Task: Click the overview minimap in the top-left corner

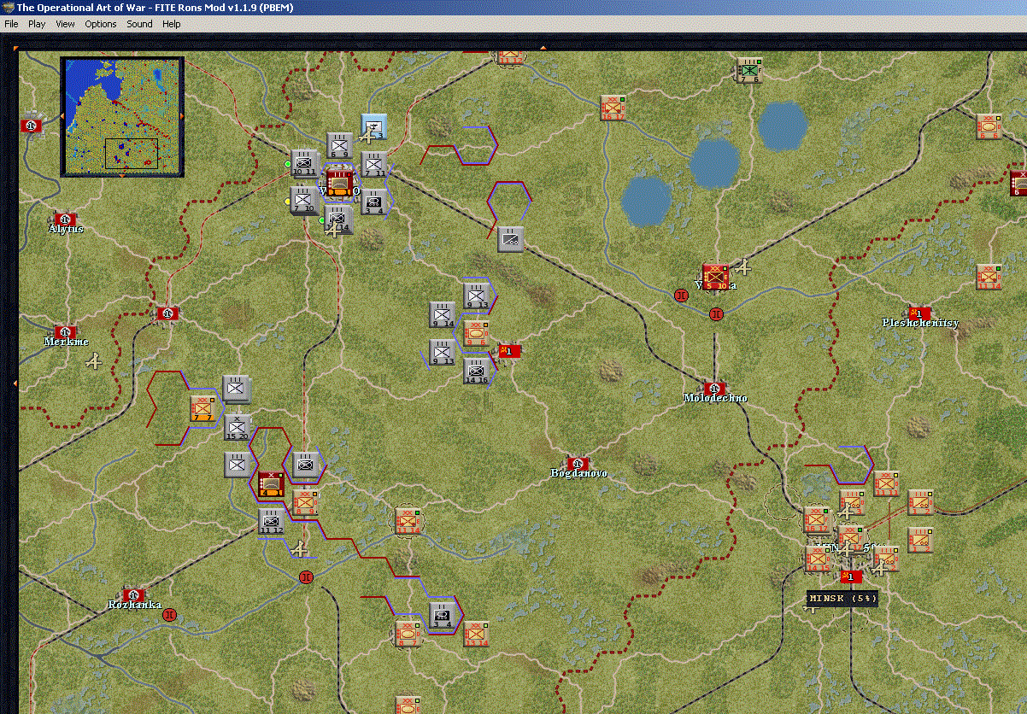Action: coord(122,116)
